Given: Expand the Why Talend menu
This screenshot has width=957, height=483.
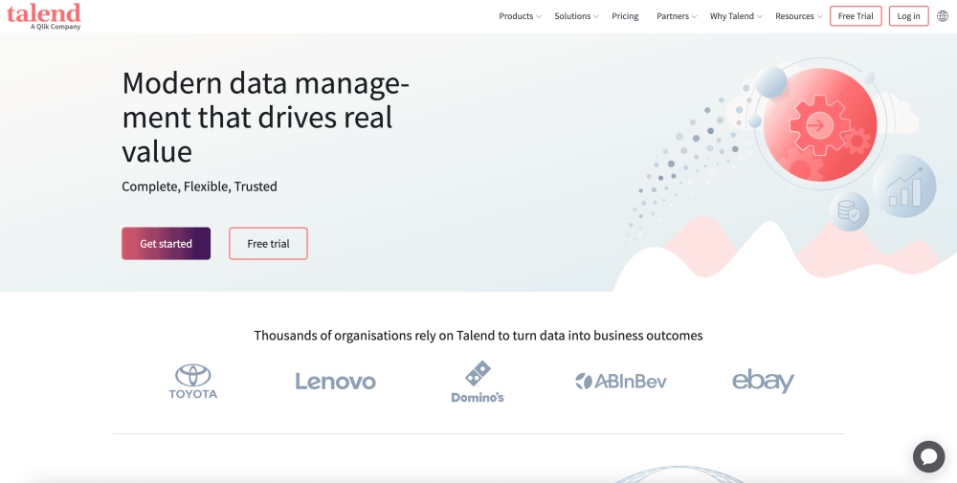Looking at the screenshot, I should tap(736, 16).
